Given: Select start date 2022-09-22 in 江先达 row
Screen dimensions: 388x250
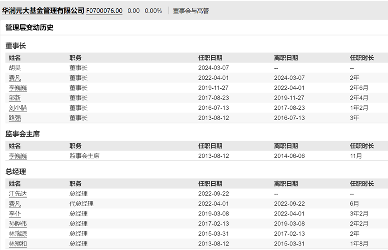Looking at the screenshot, I should tap(214, 194).
